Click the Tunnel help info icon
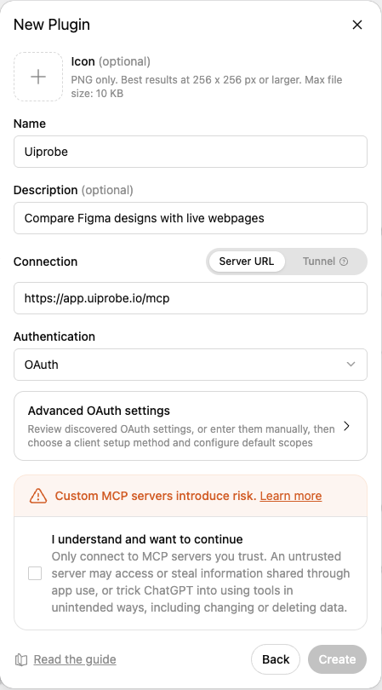Viewport: 382px width, 690px height. coord(344,262)
